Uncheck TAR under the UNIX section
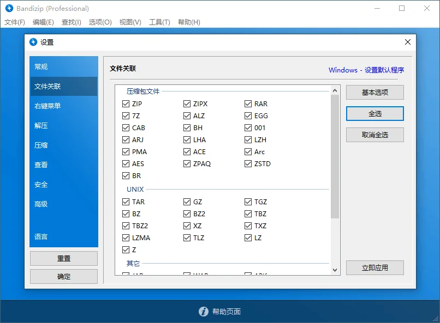Image resolution: width=440 pixels, height=323 pixels. coord(125,202)
